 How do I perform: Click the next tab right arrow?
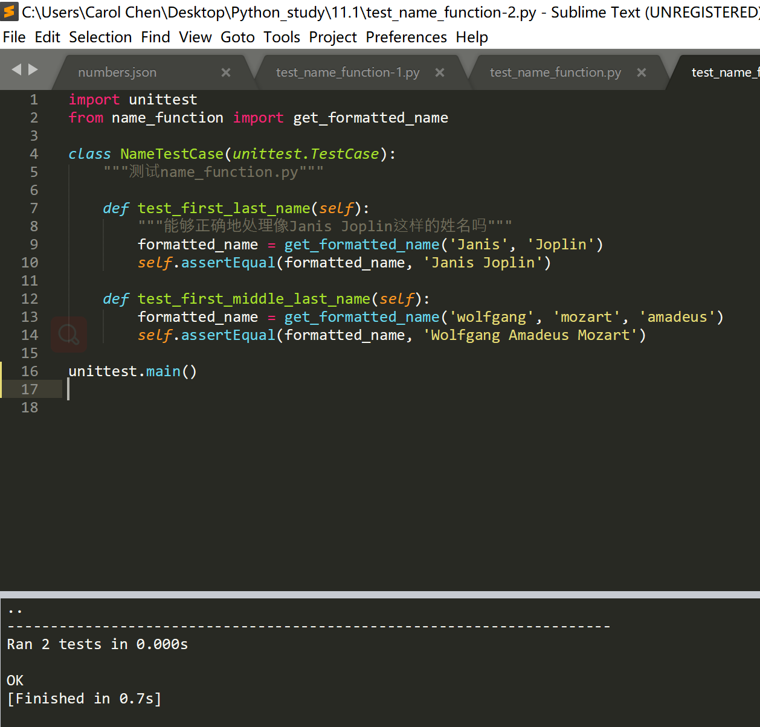(x=33, y=69)
